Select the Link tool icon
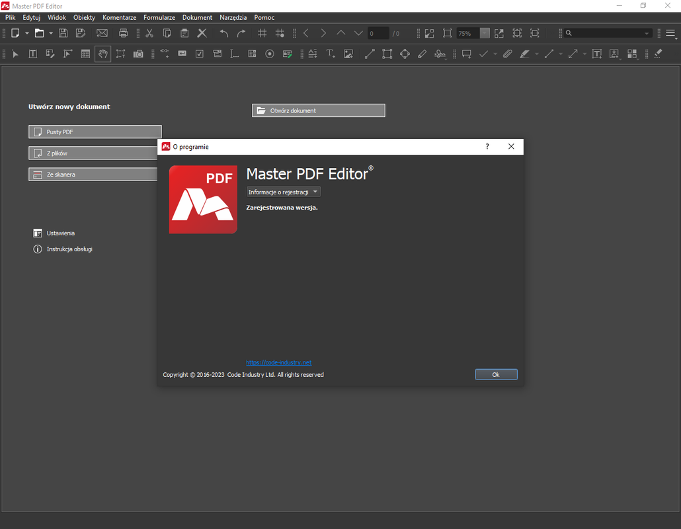Viewport: 681px width, 529px height. tap(165, 54)
